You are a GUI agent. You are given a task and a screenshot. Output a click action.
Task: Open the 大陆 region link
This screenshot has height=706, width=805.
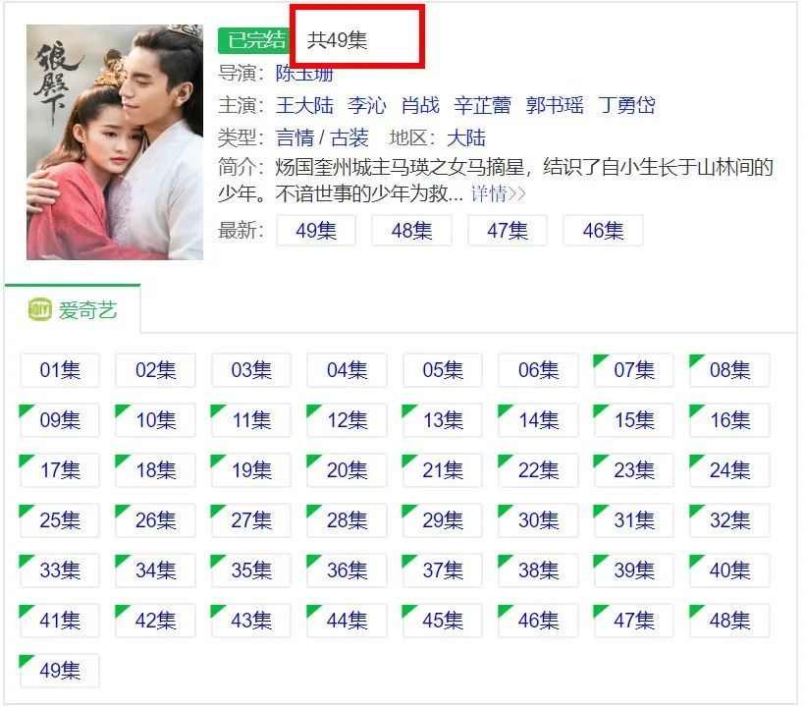coord(466,137)
